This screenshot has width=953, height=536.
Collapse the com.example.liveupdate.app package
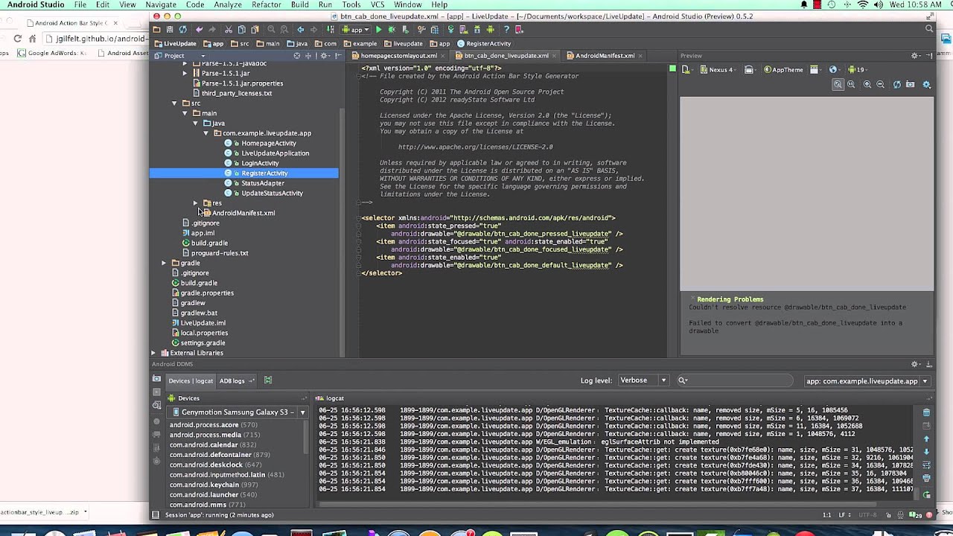(205, 133)
